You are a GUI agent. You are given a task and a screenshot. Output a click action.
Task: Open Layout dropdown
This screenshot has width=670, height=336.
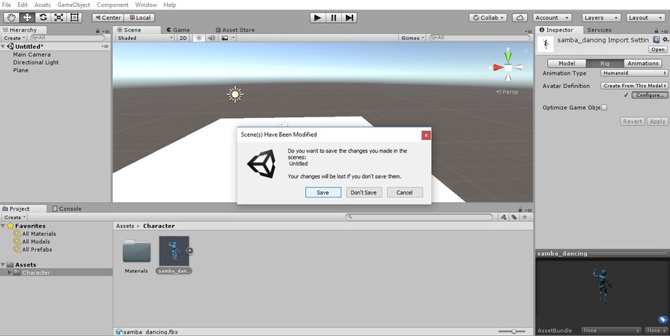tap(646, 17)
